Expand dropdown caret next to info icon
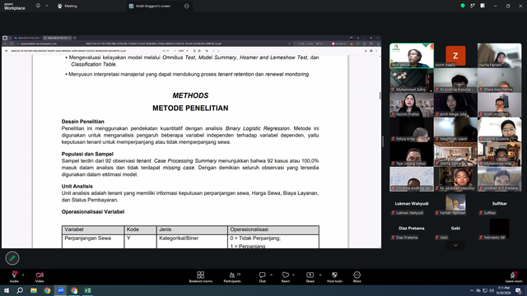Viewport: 527px width, 296px height. coord(47,6)
